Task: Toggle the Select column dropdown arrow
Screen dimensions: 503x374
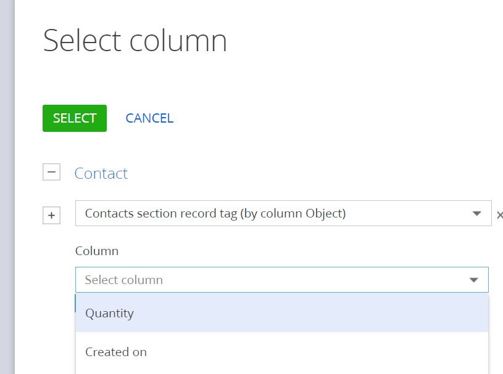Action: click(x=473, y=280)
